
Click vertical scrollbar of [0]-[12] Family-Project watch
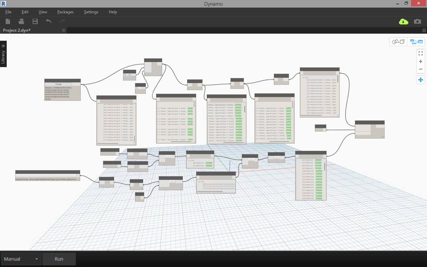click(338, 79)
